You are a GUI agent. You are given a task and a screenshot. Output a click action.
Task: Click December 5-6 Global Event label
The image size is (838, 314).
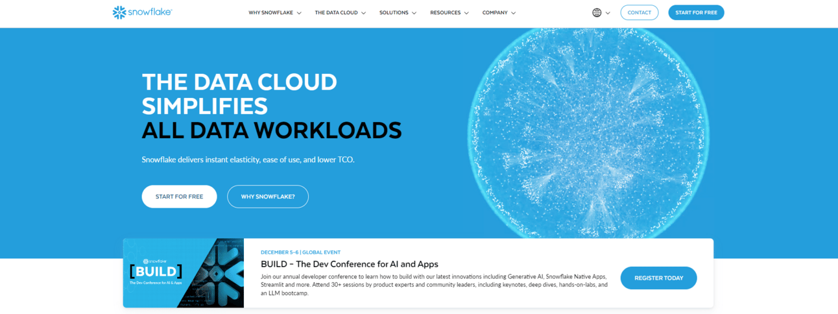tap(300, 252)
